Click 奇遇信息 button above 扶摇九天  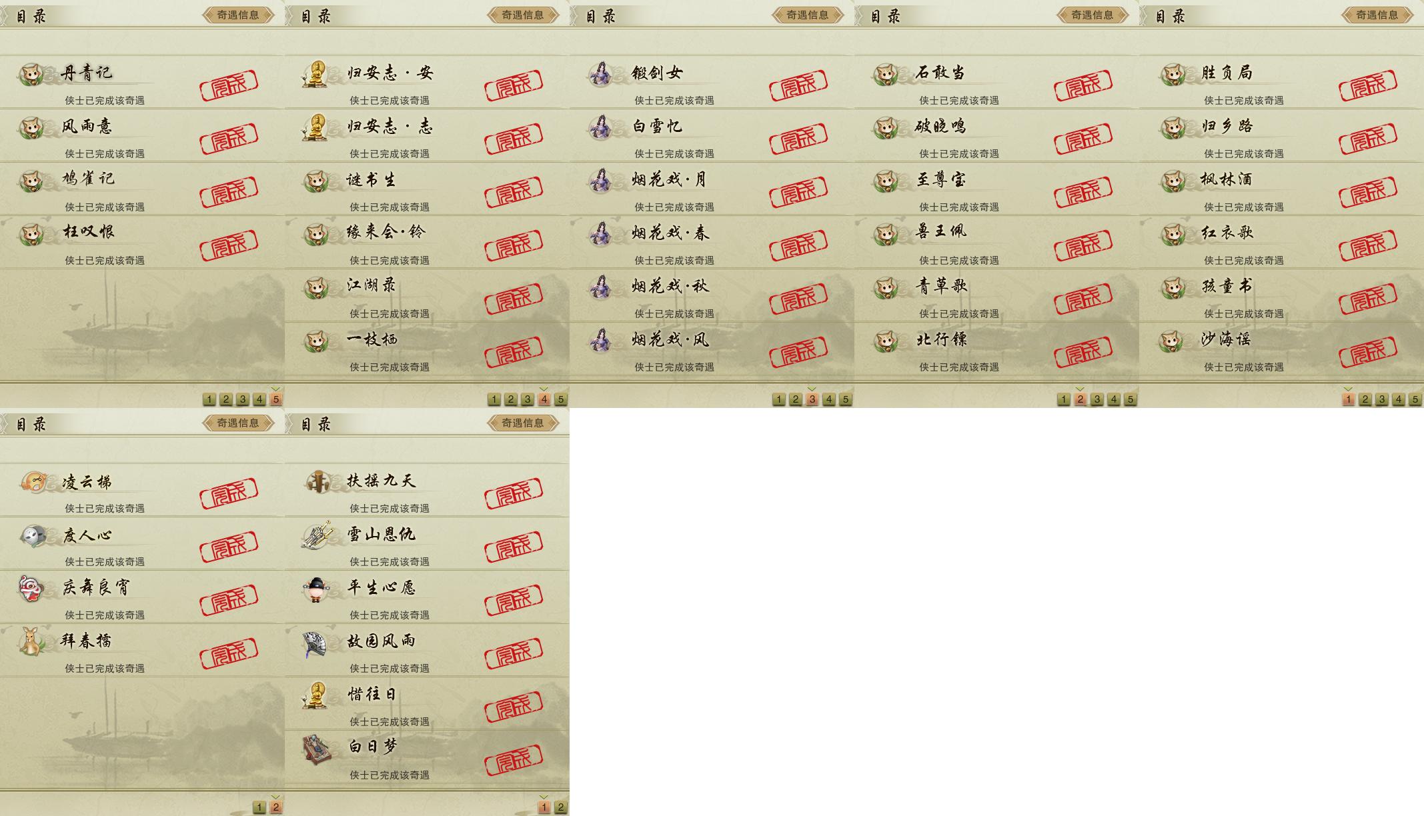pos(523,423)
